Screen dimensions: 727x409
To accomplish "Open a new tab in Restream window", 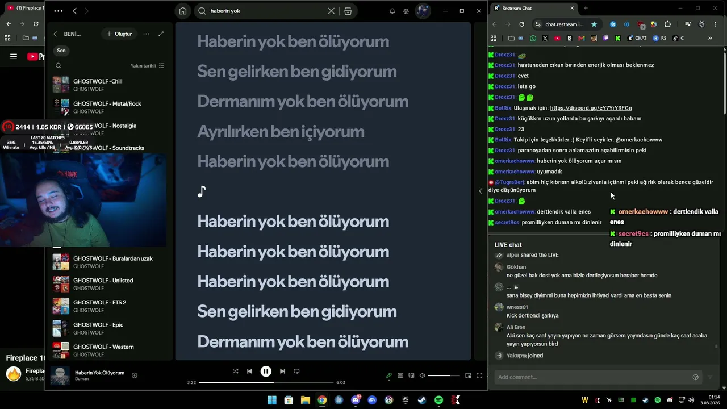I will tap(586, 8).
